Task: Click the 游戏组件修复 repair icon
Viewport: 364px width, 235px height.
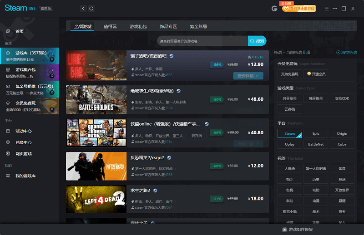Action: pos(284,230)
